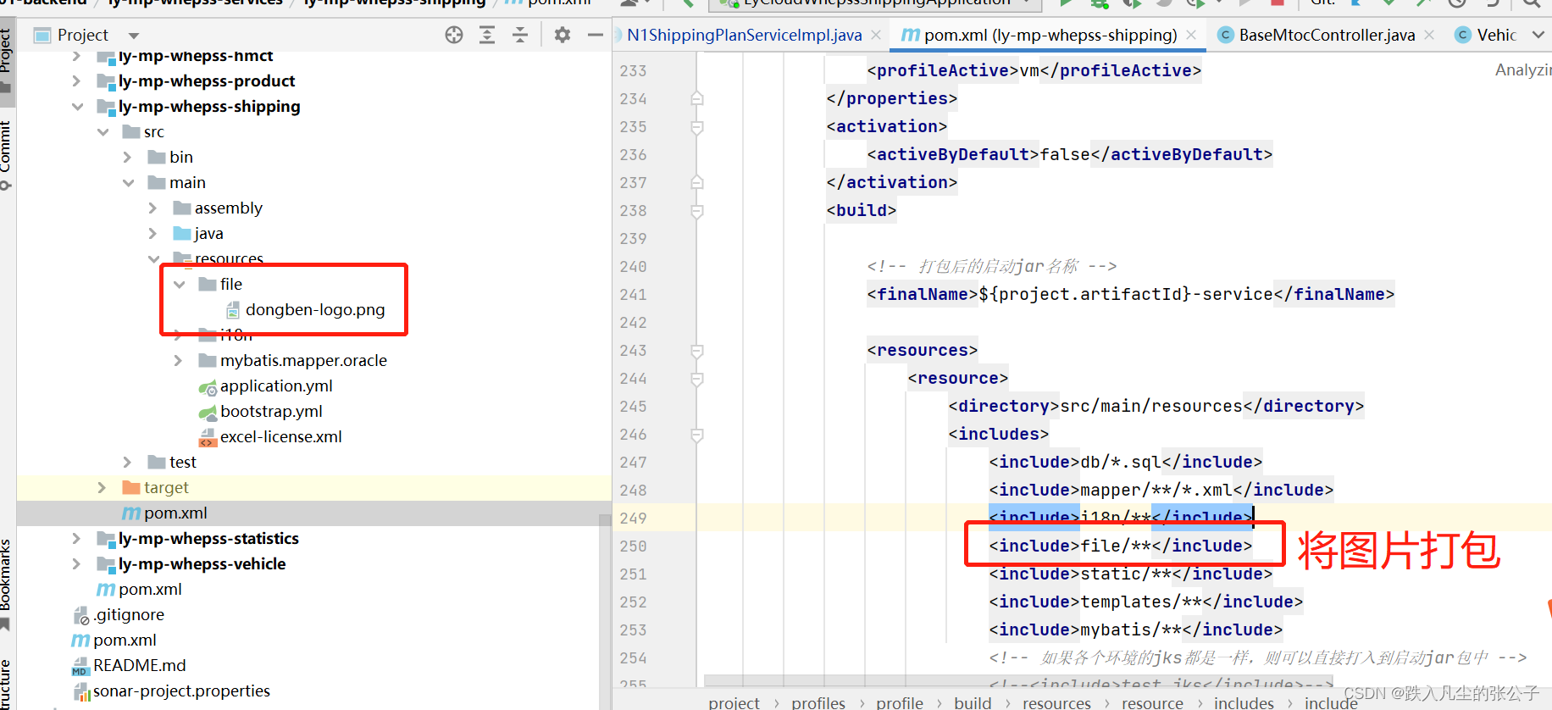1552x710 pixels.
Task: Click directory element on line 245
Action: (x=1156, y=406)
